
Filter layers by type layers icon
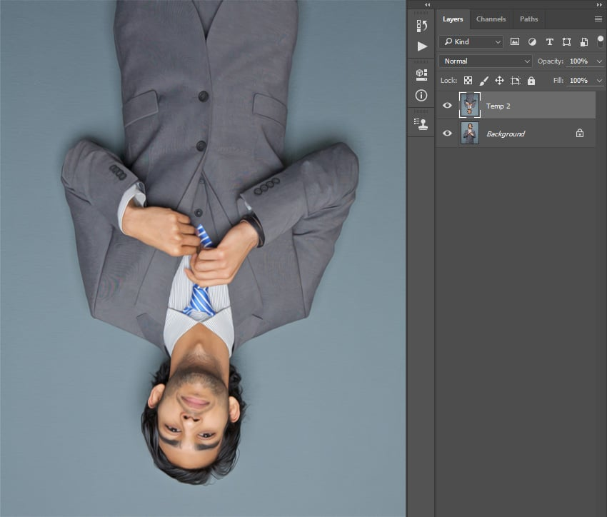[549, 42]
